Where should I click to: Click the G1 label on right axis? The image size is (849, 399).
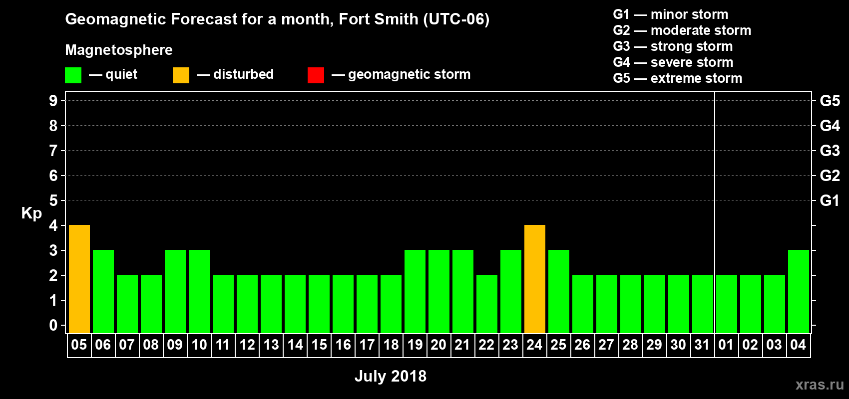point(830,200)
